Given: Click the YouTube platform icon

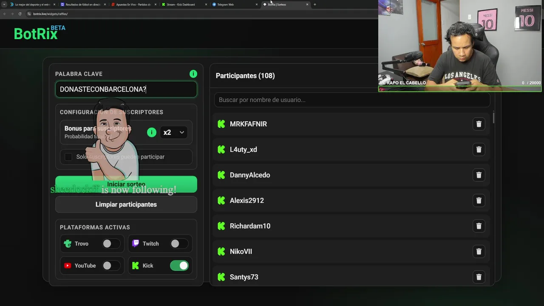Looking at the screenshot, I should 68,266.
